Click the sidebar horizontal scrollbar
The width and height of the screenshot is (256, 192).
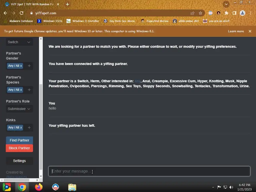coord(16,180)
